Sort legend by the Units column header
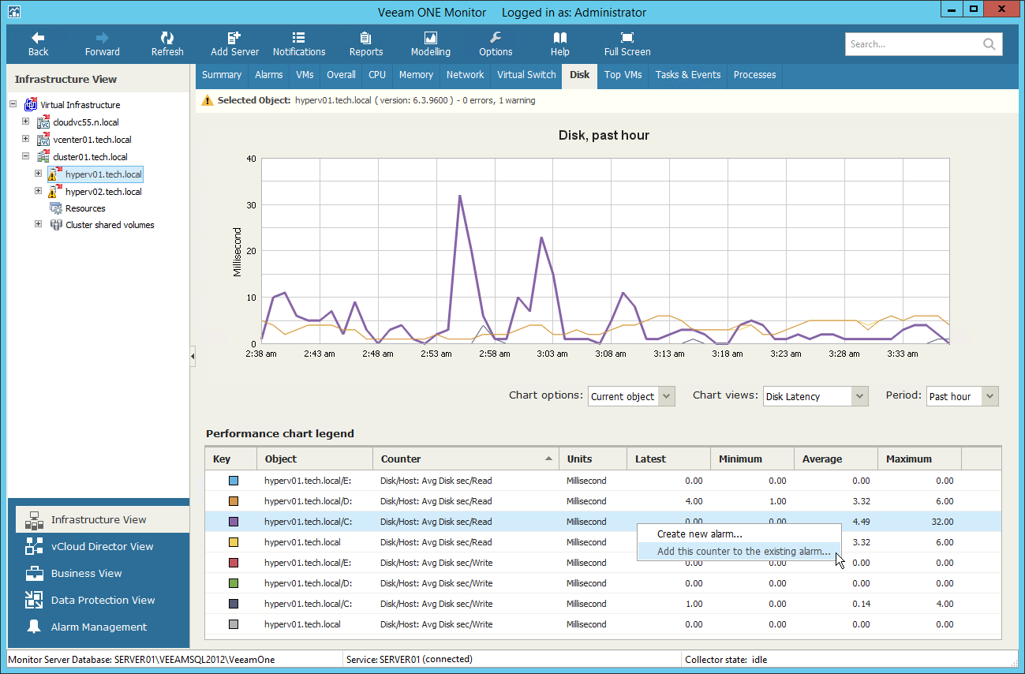This screenshot has width=1025, height=674. tap(593, 459)
